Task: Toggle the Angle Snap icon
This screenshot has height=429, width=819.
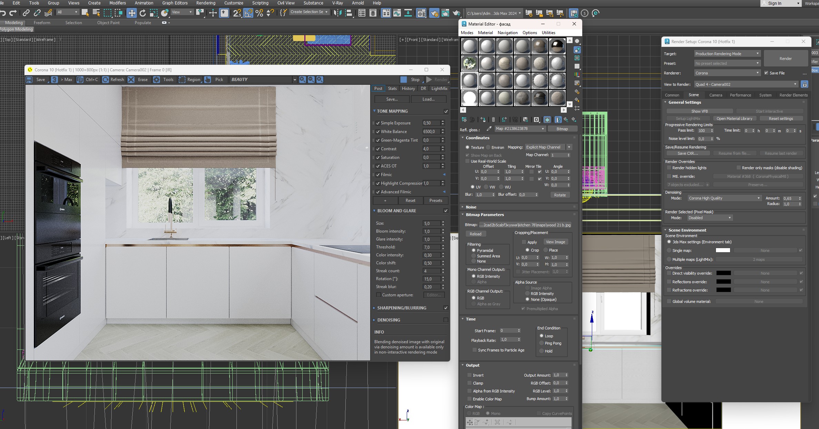Action: [x=248, y=13]
